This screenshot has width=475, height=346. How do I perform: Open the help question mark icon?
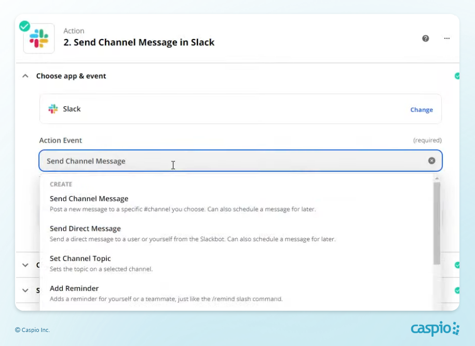(x=426, y=38)
